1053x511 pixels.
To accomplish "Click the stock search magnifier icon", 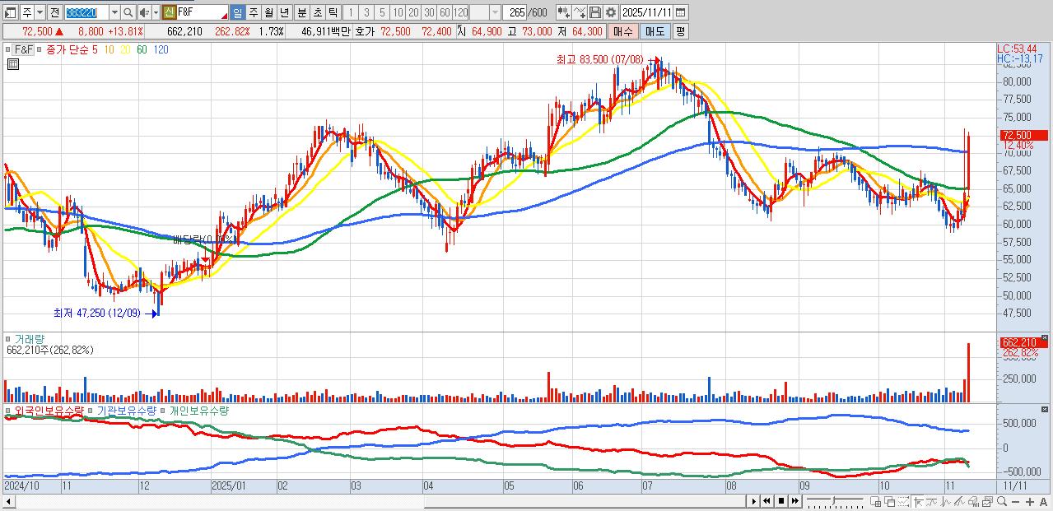I will tap(128, 12).
